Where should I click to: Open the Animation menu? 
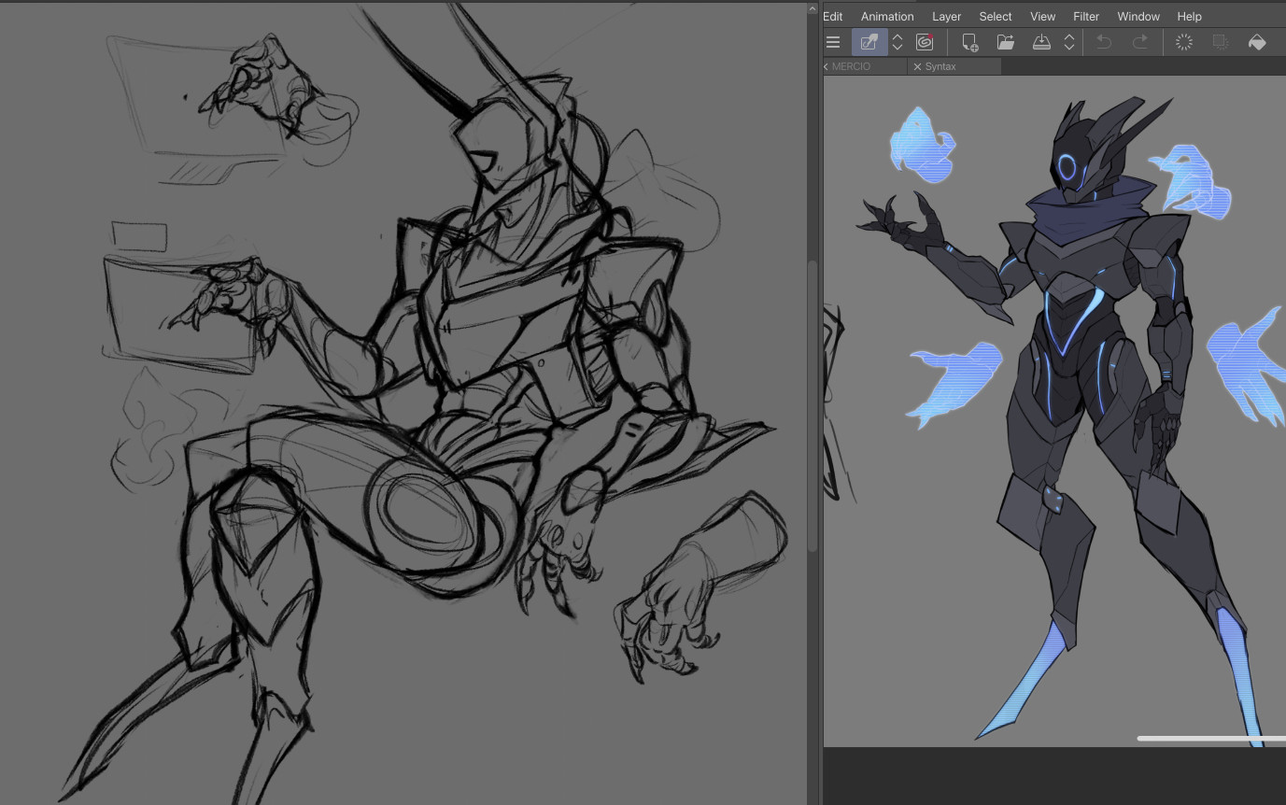click(x=887, y=17)
